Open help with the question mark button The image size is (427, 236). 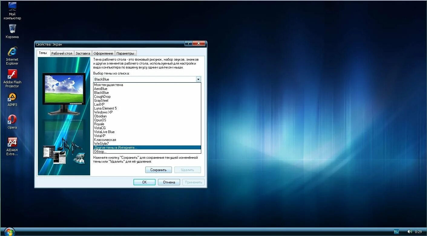[x=188, y=43]
